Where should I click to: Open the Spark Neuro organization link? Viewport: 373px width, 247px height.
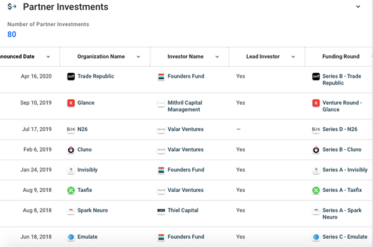[93, 210]
